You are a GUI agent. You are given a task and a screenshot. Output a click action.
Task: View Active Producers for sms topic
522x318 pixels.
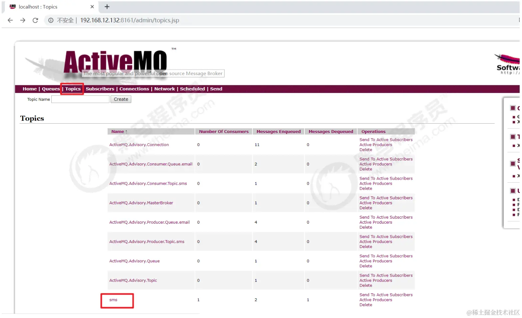click(376, 300)
